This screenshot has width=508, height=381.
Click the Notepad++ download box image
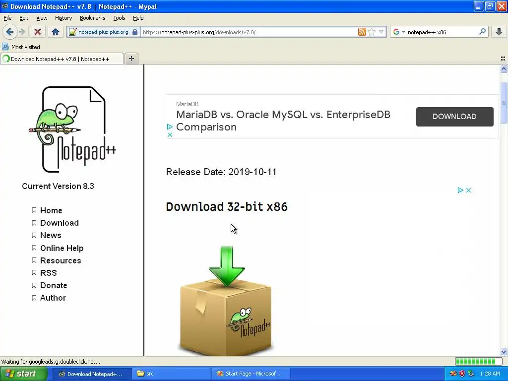tap(226, 300)
